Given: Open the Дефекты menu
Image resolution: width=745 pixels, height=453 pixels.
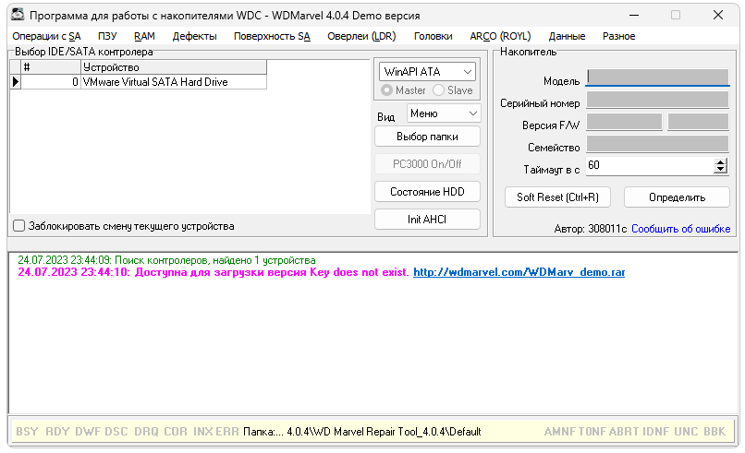Looking at the screenshot, I should coord(194,36).
